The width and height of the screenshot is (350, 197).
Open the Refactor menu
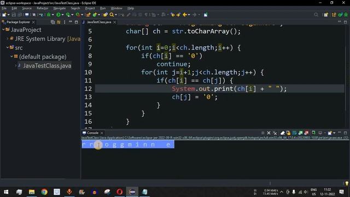coord(43,8)
